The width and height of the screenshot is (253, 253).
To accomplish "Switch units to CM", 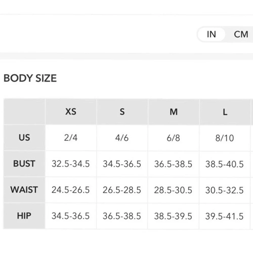I will tap(241, 34).
